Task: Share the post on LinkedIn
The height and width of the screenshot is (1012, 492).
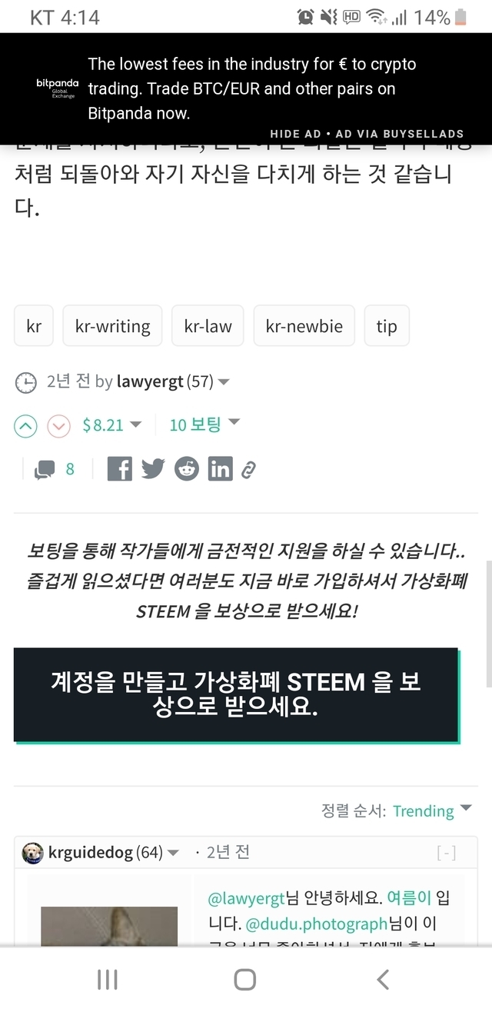Action: (x=220, y=468)
